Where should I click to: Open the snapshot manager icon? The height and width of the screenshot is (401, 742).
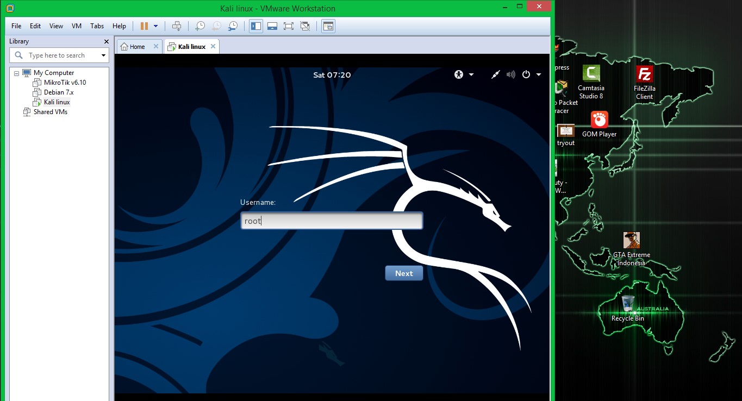233,26
